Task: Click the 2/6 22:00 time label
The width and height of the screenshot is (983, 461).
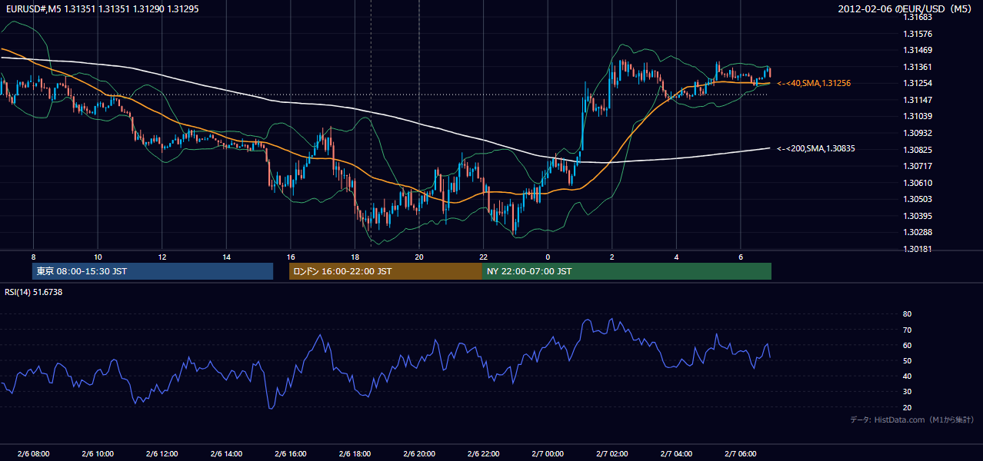Action: pyautogui.click(x=483, y=453)
